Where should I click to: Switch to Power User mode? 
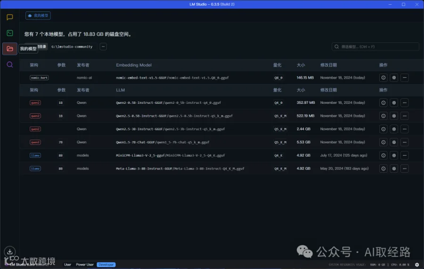[85, 265]
